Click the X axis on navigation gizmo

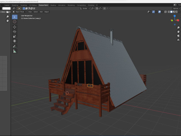pos(178,20)
